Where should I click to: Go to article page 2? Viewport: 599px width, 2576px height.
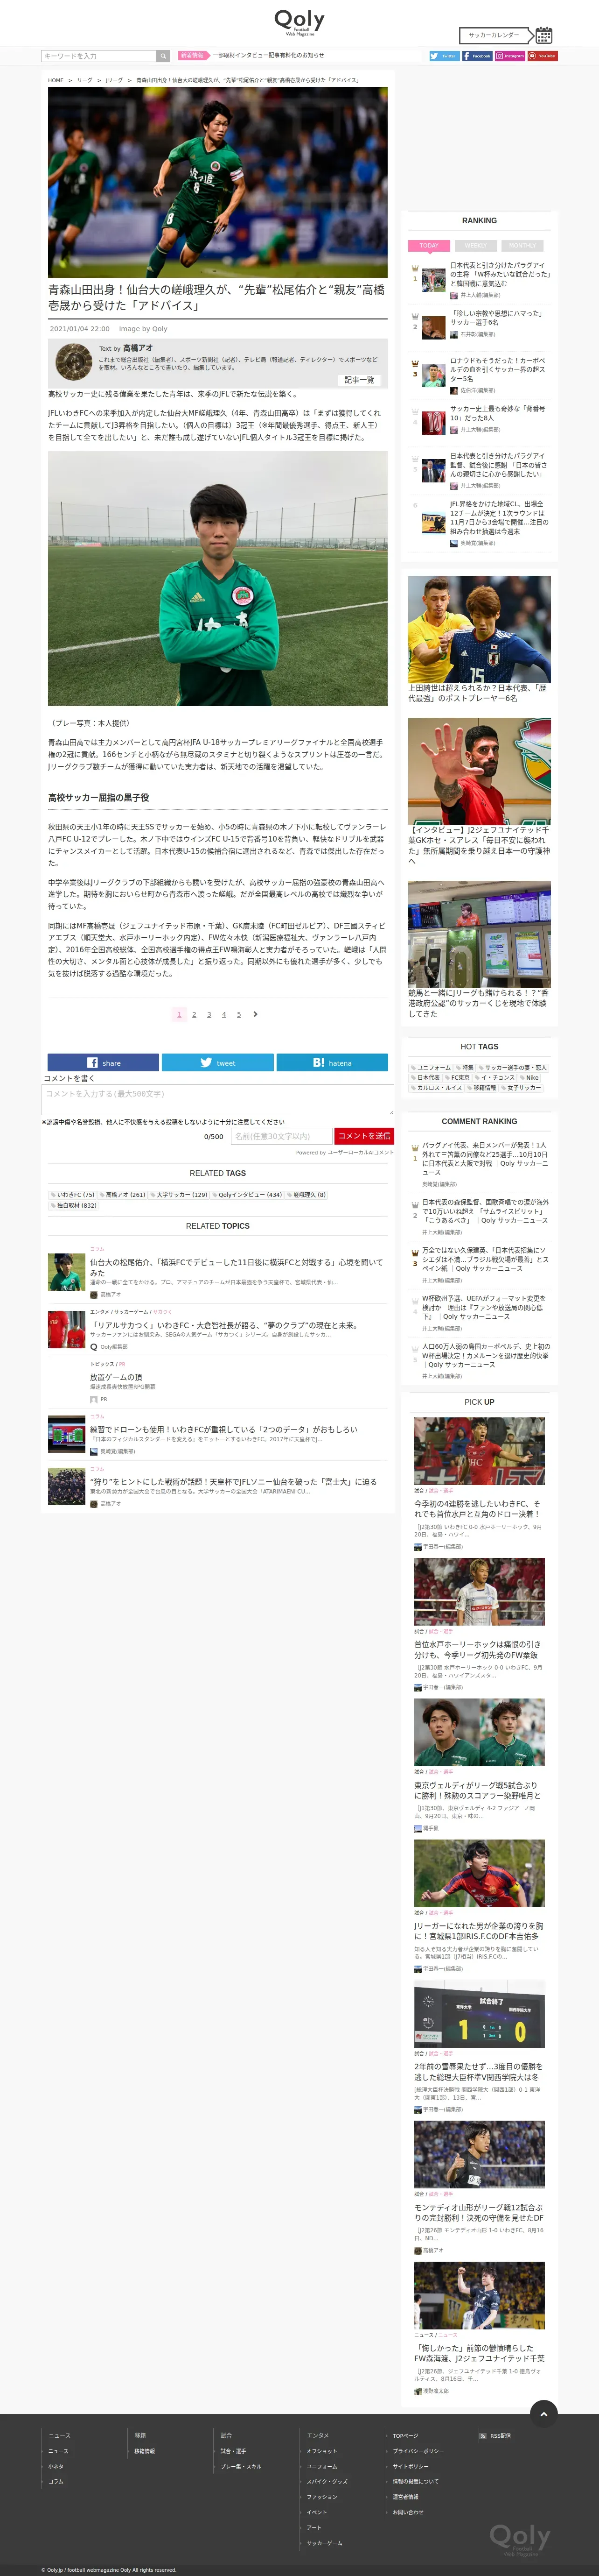coord(194,1014)
